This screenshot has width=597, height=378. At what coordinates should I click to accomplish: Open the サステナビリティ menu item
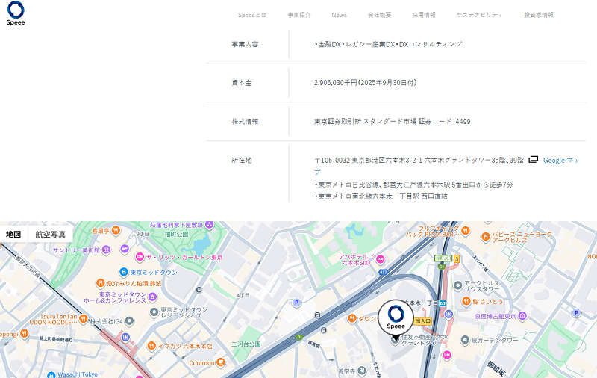tap(480, 15)
